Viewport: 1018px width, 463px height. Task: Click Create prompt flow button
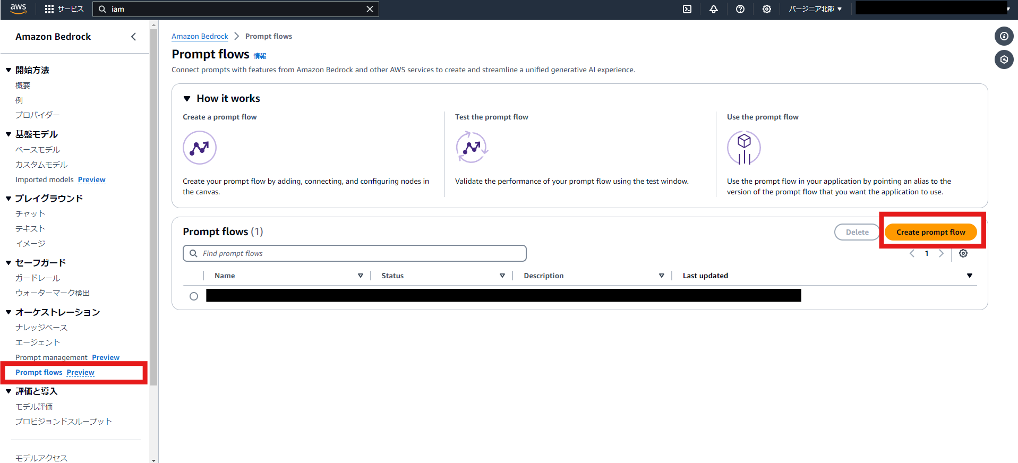930,232
